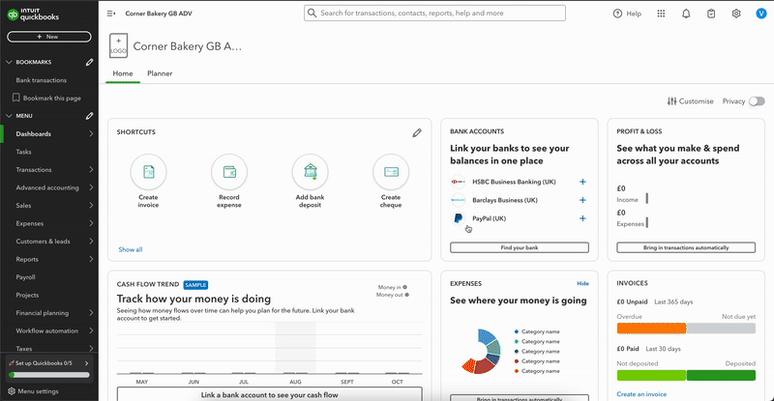774x401 pixels.
Task: Add the PayPal (UK) plus icon
Action: click(x=582, y=218)
